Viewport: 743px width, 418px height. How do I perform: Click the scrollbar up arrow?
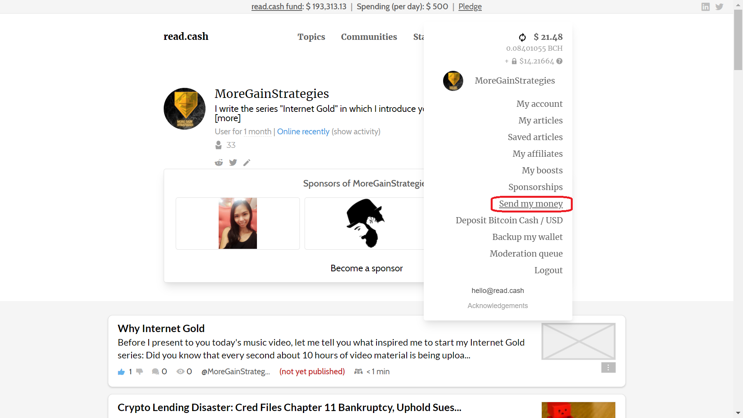click(x=738, y=5)
